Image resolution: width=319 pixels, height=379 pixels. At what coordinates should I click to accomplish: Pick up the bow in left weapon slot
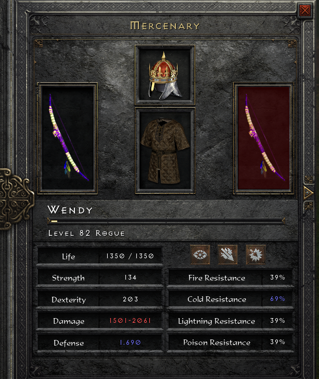coord(68,138)
